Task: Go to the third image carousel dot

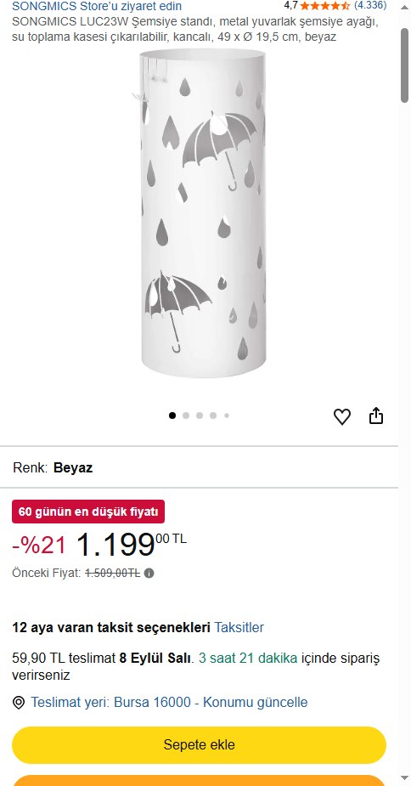Action: point(200,415)
